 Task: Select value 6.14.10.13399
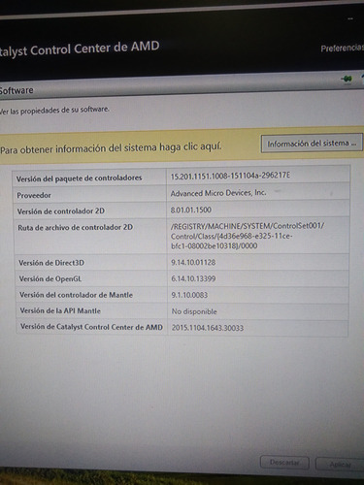click(x=193, y=278)
